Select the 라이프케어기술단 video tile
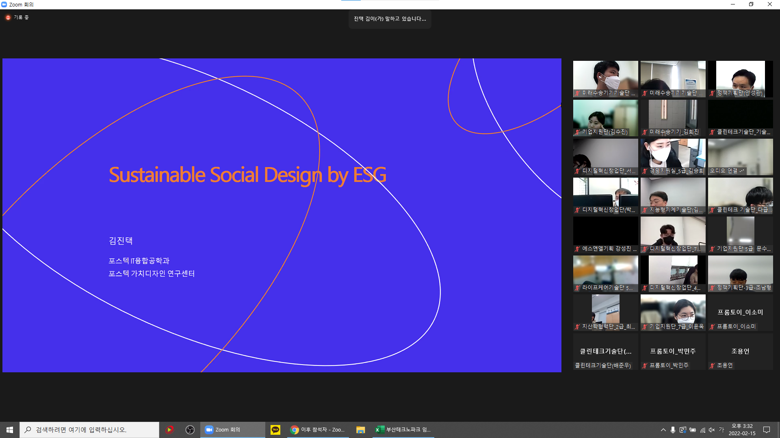Viewport: 780px width, 438px height. tap(605, 274)
